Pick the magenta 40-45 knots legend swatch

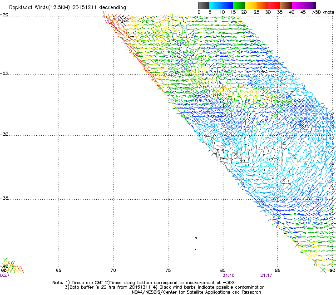[298, 5]
